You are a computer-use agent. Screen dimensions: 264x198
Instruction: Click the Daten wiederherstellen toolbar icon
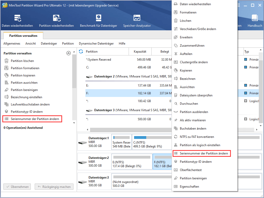point(17,18)
